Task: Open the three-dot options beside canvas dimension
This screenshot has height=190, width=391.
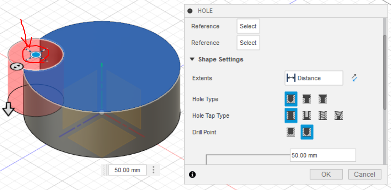Action: coord(153,170)
